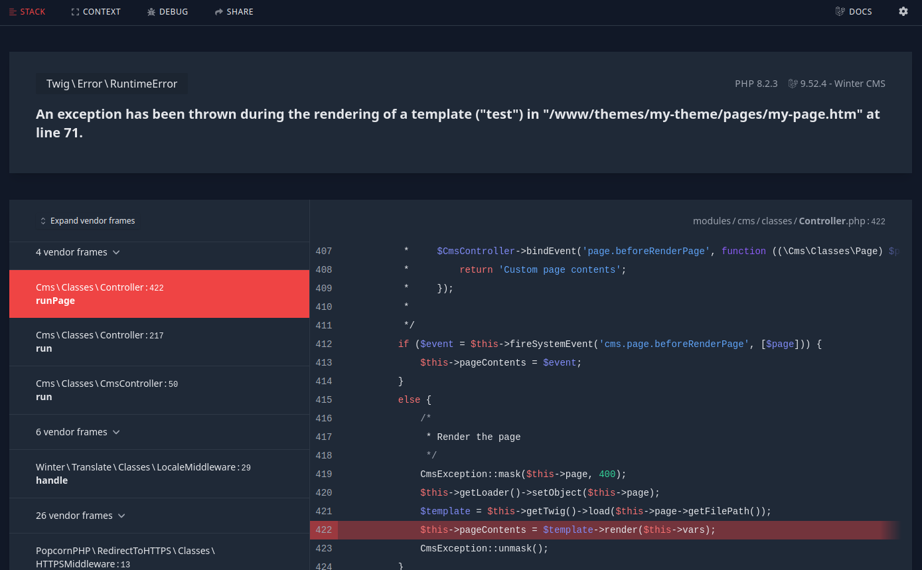Click line number 407 in code gutter
Image resolution: width=922 pixels, height=570 pixels.
pos(324,251)
